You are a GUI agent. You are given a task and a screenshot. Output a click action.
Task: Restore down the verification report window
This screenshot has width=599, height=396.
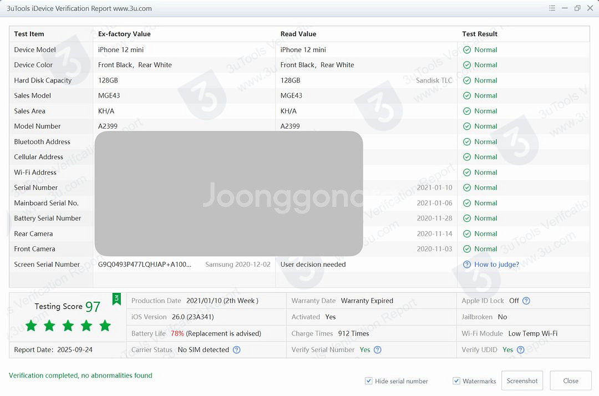pyautogui.click(x=577, y=8)
